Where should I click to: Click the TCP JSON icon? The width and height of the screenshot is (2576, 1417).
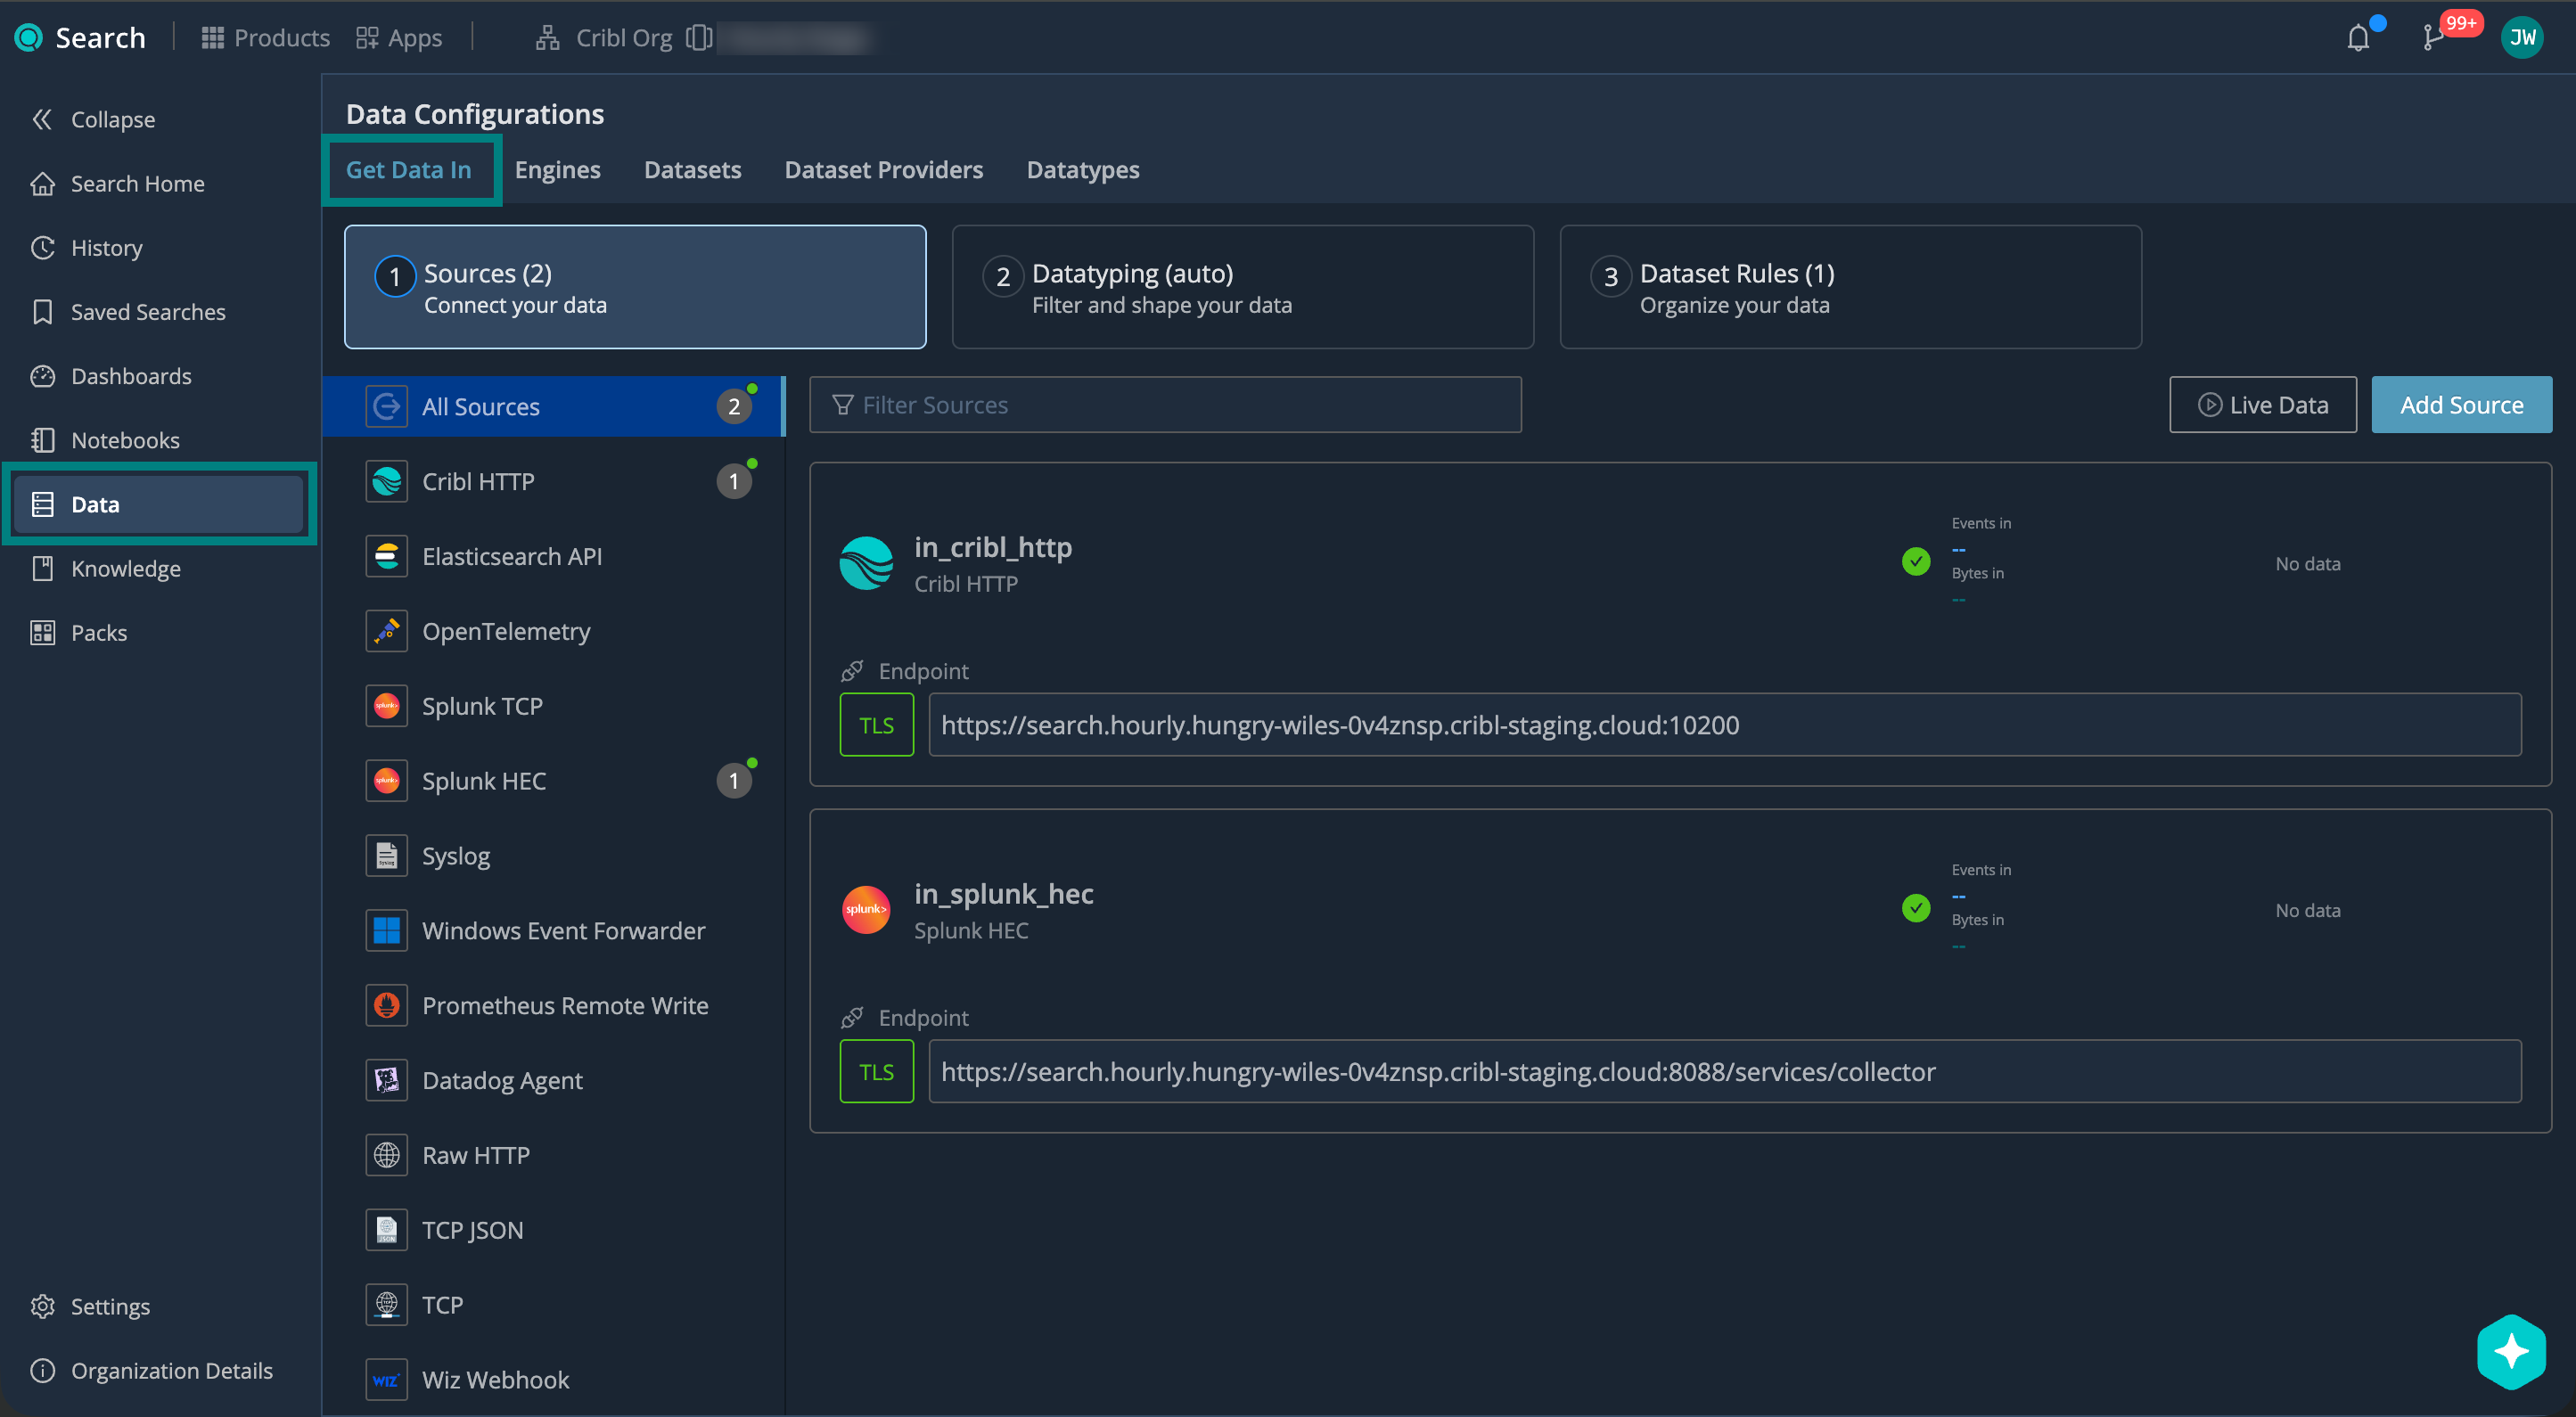pos(386,1230)
